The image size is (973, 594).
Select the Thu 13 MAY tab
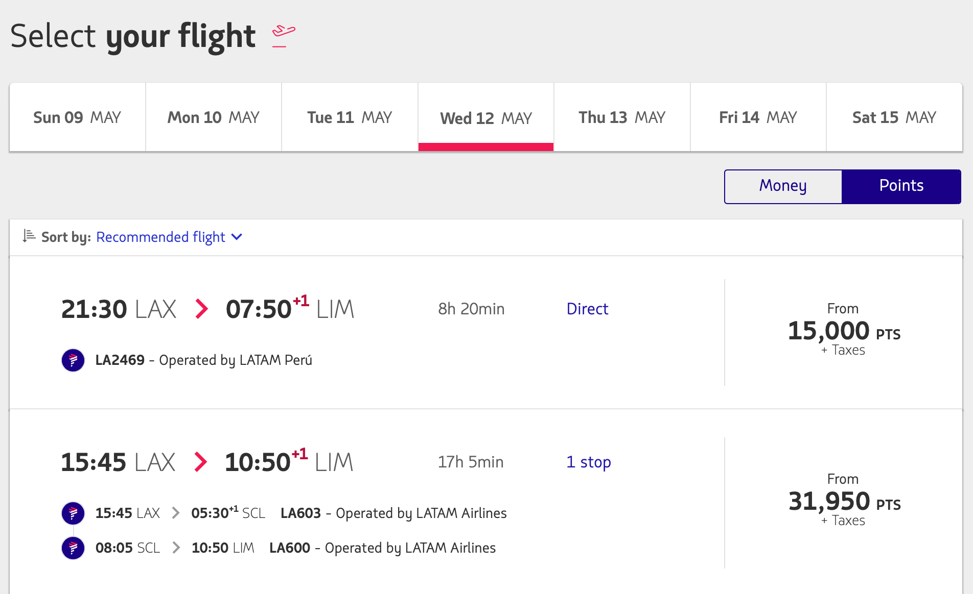[x=621, y=117]
